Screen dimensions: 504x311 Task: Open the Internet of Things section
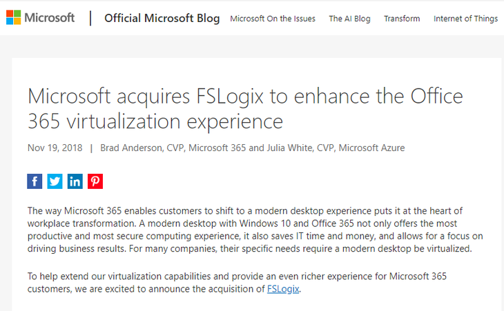tap(465, 19)
